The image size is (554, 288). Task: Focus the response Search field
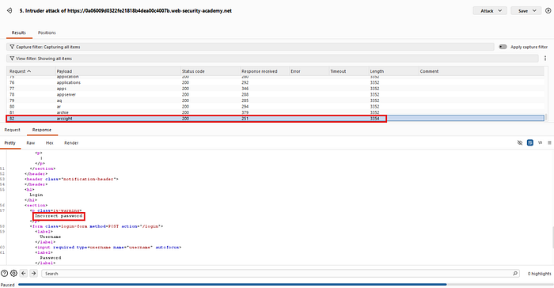(280, 273)
